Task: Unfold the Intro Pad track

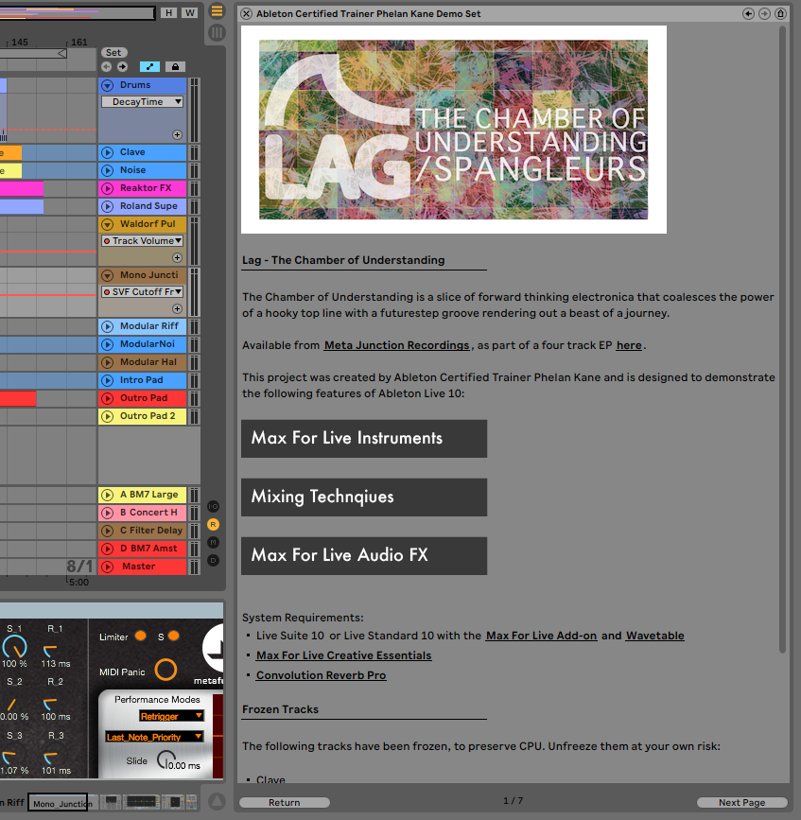Action: click(x=108, y=381)
